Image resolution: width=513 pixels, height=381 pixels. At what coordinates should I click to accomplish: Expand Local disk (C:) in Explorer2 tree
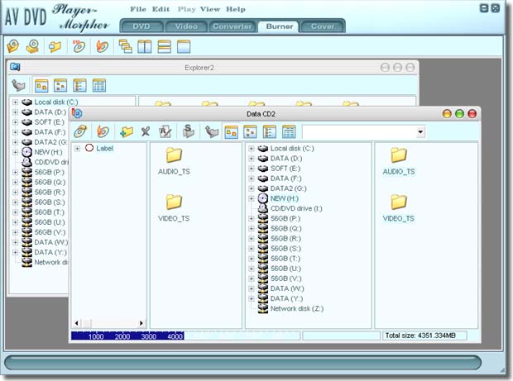(x=15, y=102)
